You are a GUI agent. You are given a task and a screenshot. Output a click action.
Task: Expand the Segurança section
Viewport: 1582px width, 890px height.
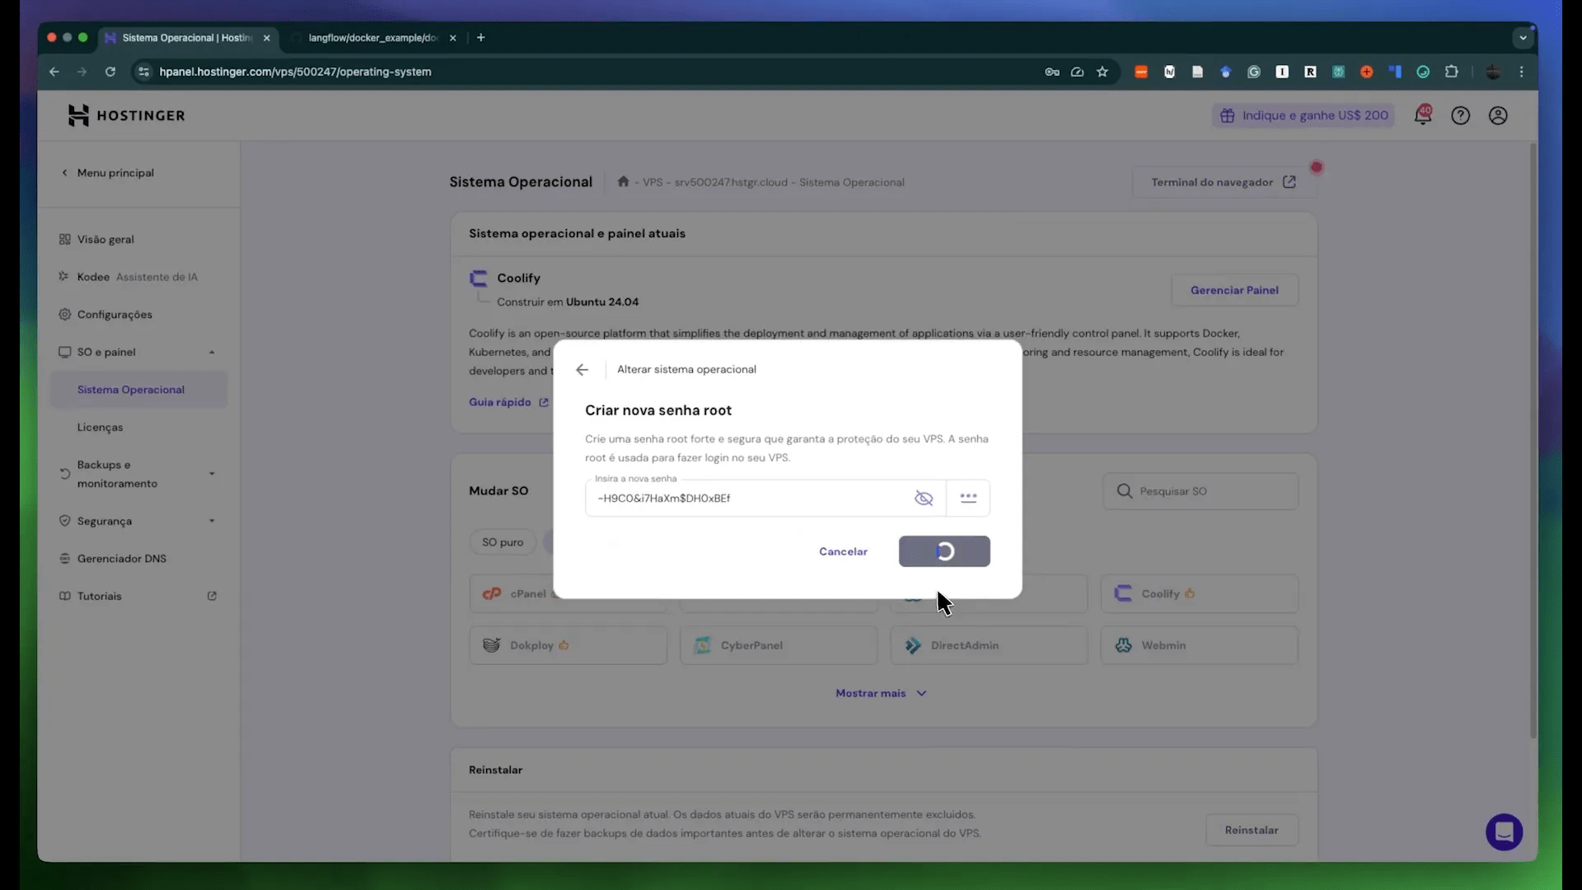pos(138,521)
